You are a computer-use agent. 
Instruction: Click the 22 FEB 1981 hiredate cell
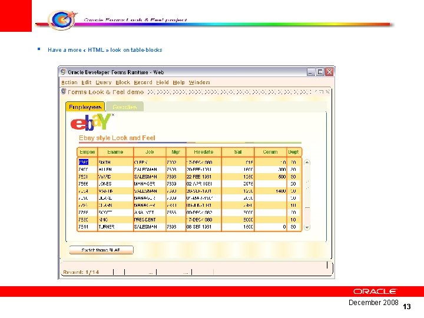[x=204, y=177]
